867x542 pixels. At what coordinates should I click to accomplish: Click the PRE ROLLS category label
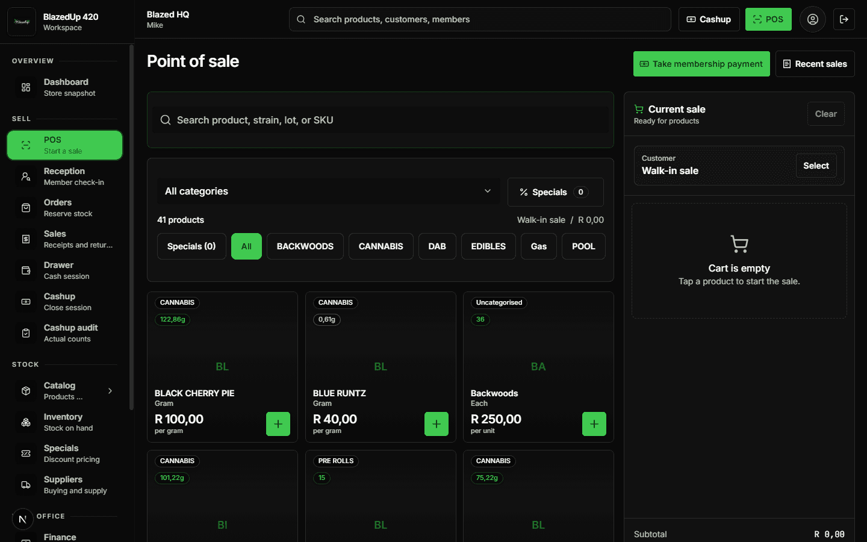[336, 461]
